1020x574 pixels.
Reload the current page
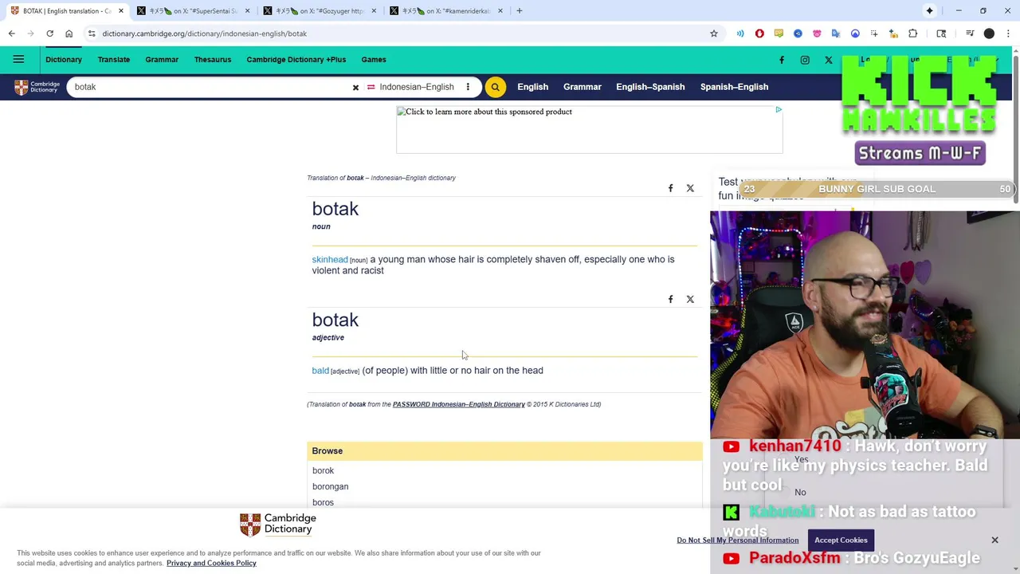[49, 33]
